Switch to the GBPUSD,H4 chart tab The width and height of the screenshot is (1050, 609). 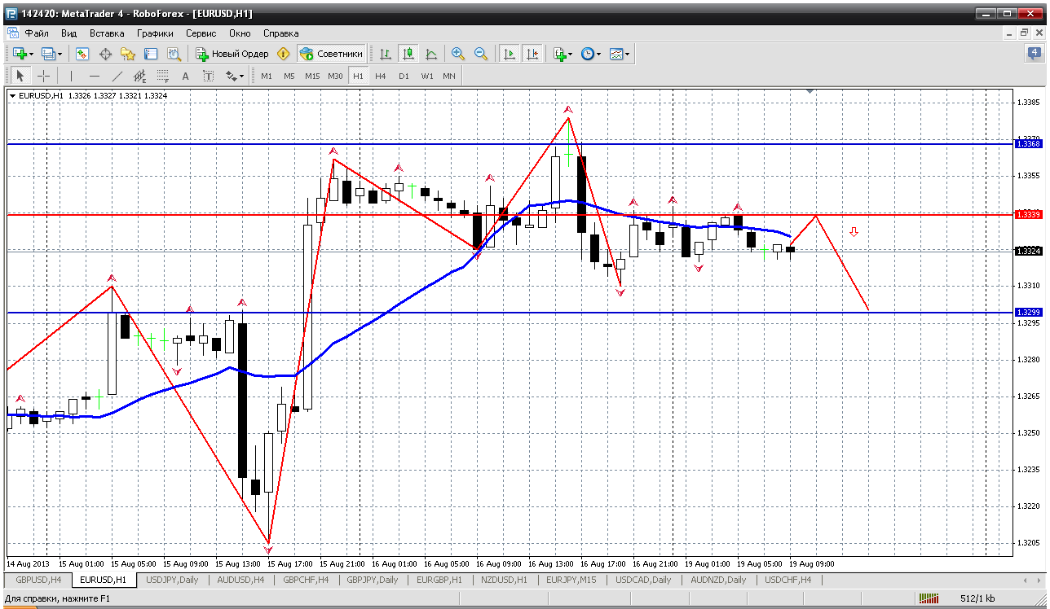coord(38,580)
